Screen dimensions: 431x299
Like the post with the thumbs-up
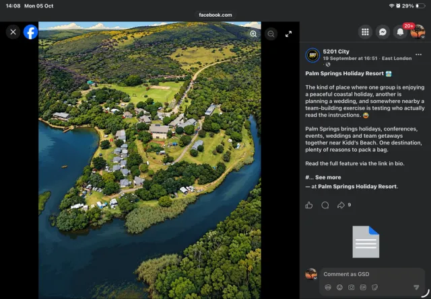(x=309, y=205)
